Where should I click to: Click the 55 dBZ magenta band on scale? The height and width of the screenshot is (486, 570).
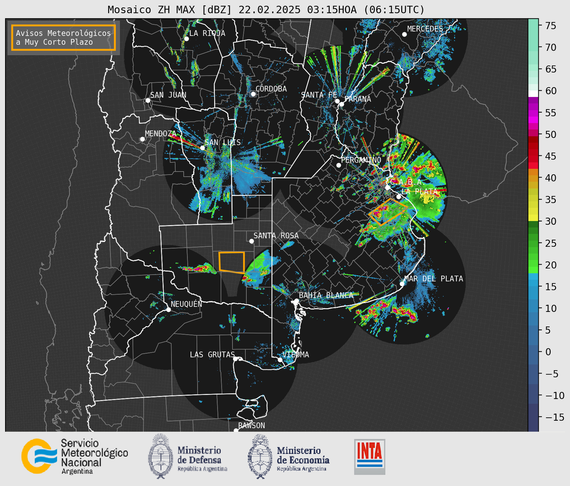pos(533,113)
